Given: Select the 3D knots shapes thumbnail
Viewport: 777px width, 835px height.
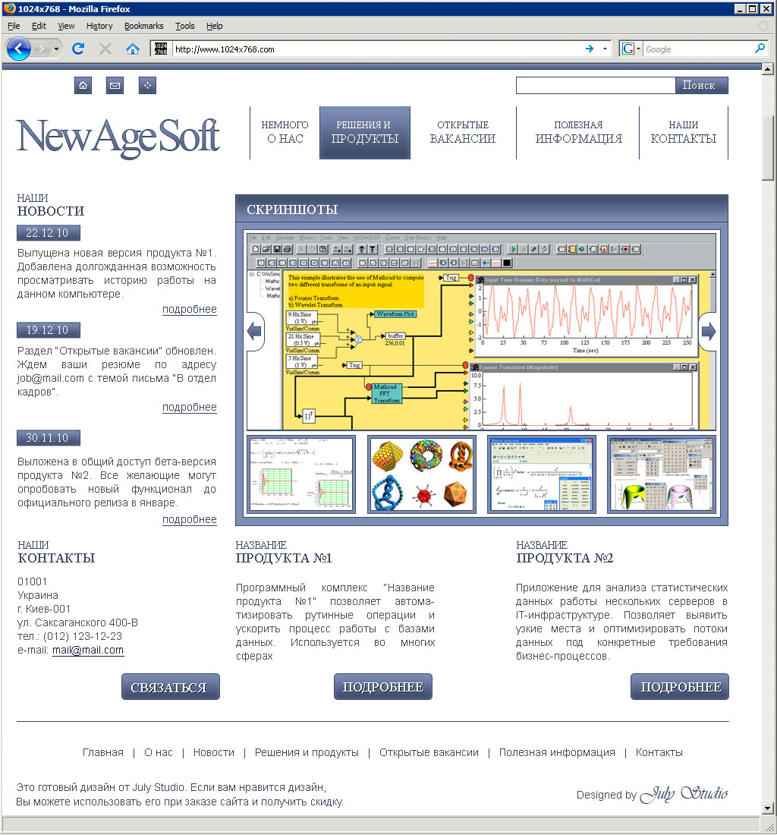Looking at the screenshot, I should point(422,474).
